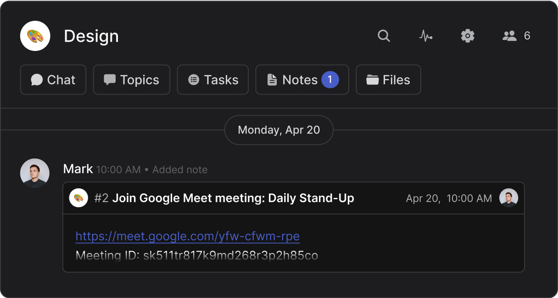Click the palette icon inside the note card
Image resolution: width=558 pixels, height=298 pixels.
coord(78,198)
